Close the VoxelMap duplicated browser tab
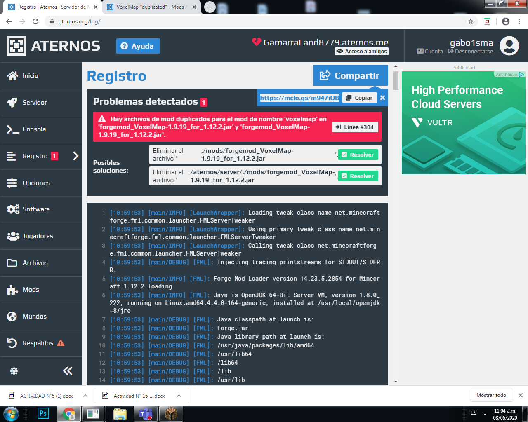The width and height of the screenshot is (528, 422). click(x=194, y=7)
